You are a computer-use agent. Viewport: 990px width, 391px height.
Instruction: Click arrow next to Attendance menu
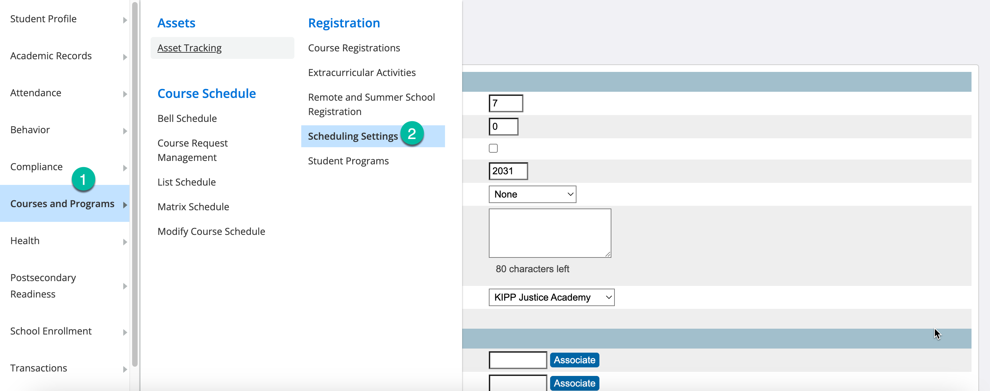[125, 94]
